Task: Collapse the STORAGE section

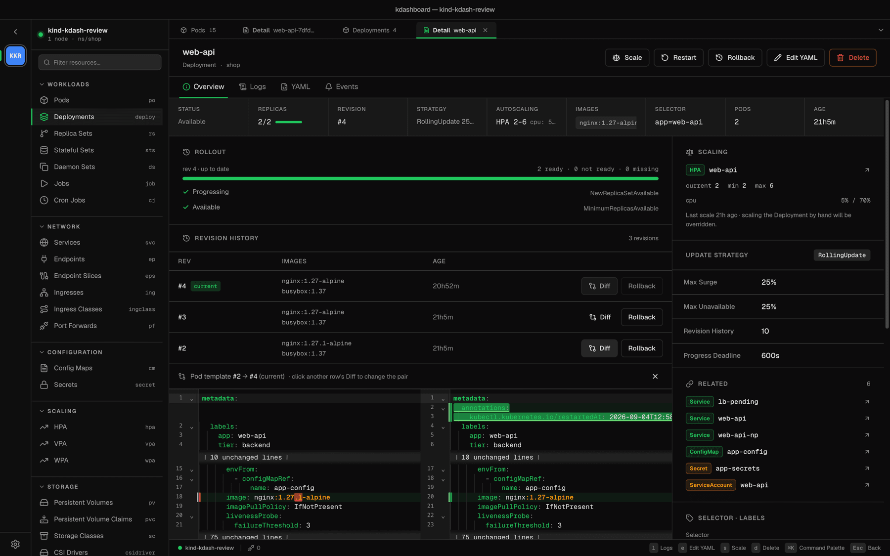Action: [x=58, y=487]
